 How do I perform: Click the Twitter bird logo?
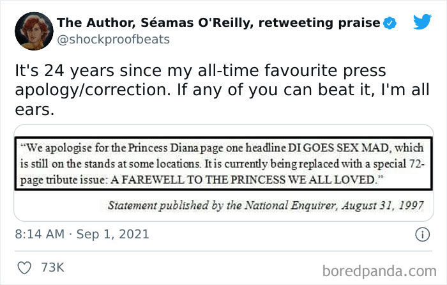tap(422, 22)
